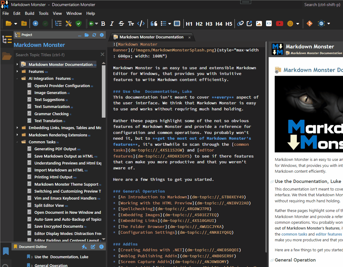Insert an image
The image size is (343, 267).
259,23
